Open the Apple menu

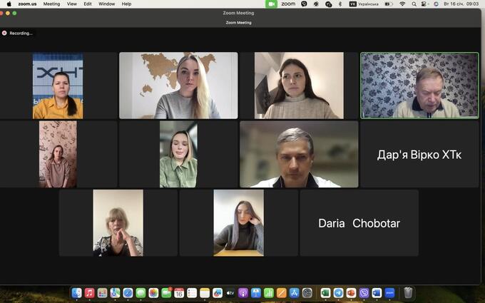[7, 4]
